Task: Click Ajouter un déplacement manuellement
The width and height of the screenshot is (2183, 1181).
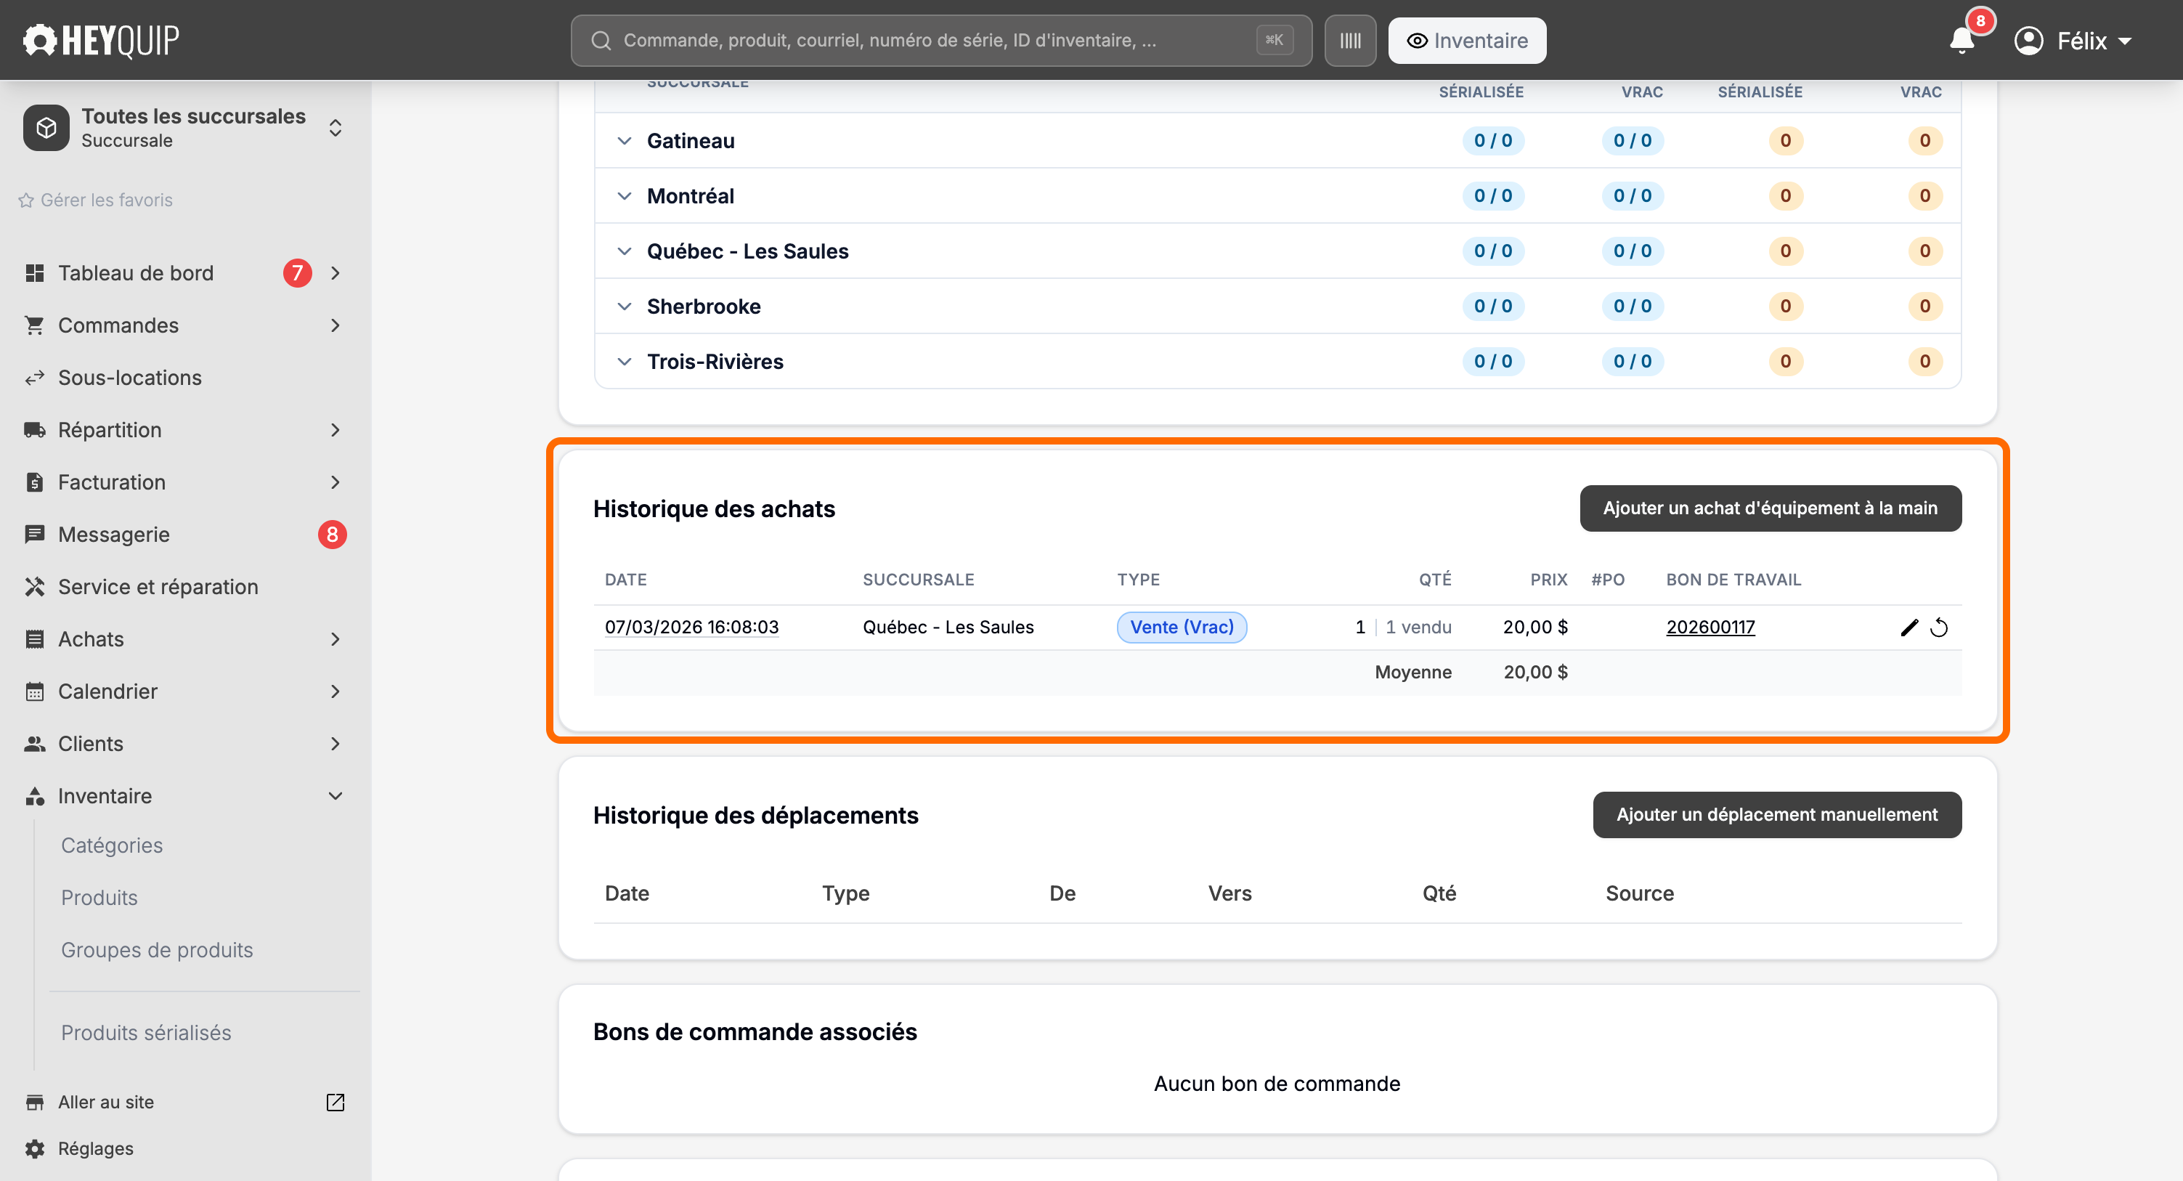Action: [1777, 815]
